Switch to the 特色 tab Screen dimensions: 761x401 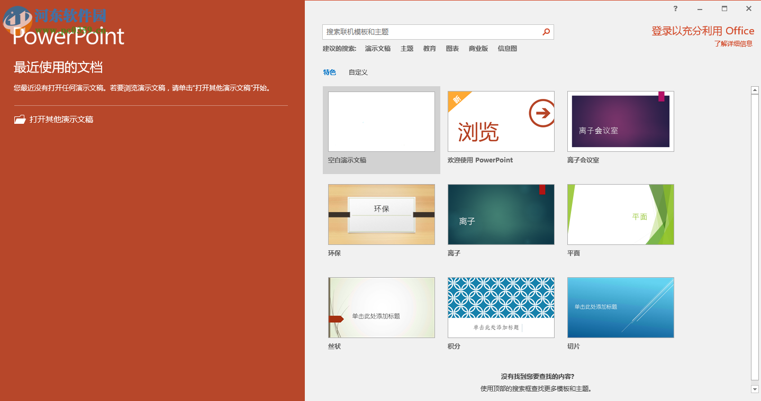[329, 72]
